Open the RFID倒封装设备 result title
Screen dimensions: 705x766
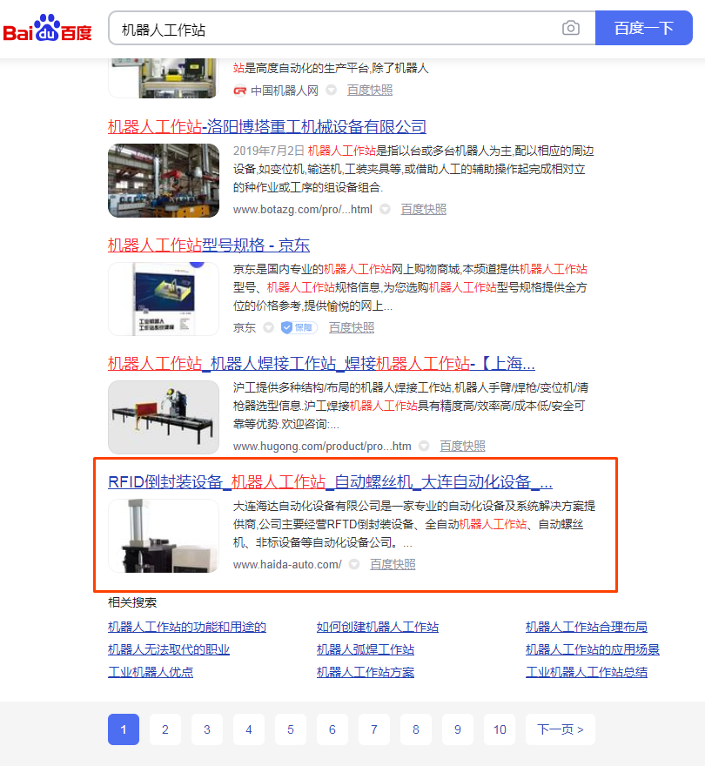coord(330,482)
